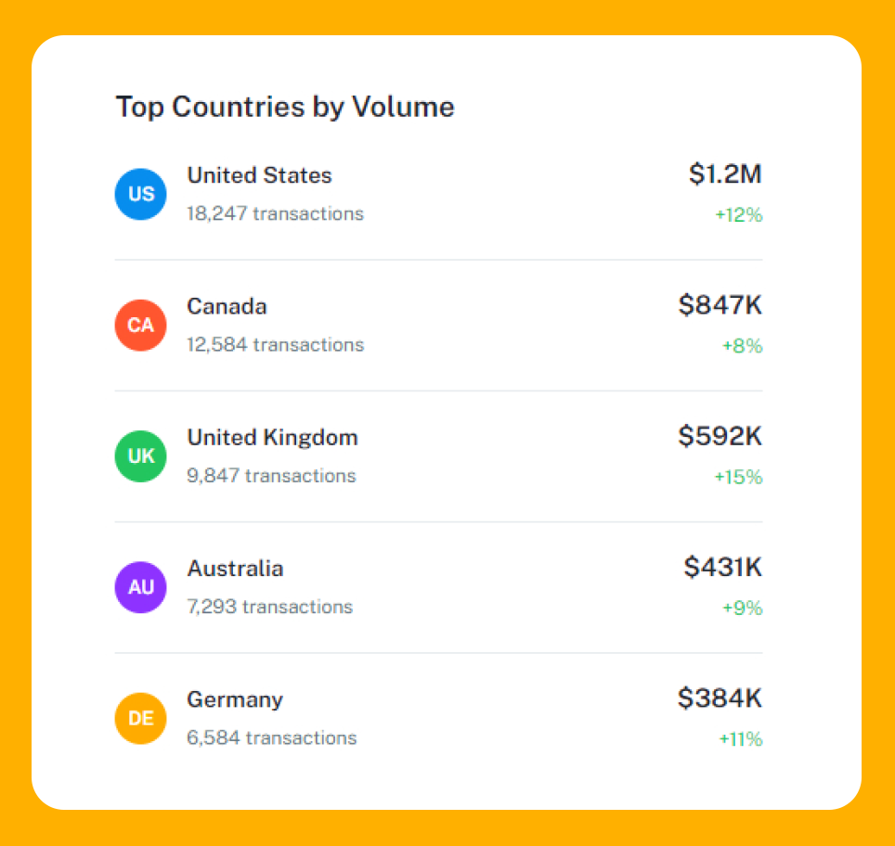This screenshot has height=846, width=895.
Task: Click the green UK country badge
Action: [x=140, y=455]
